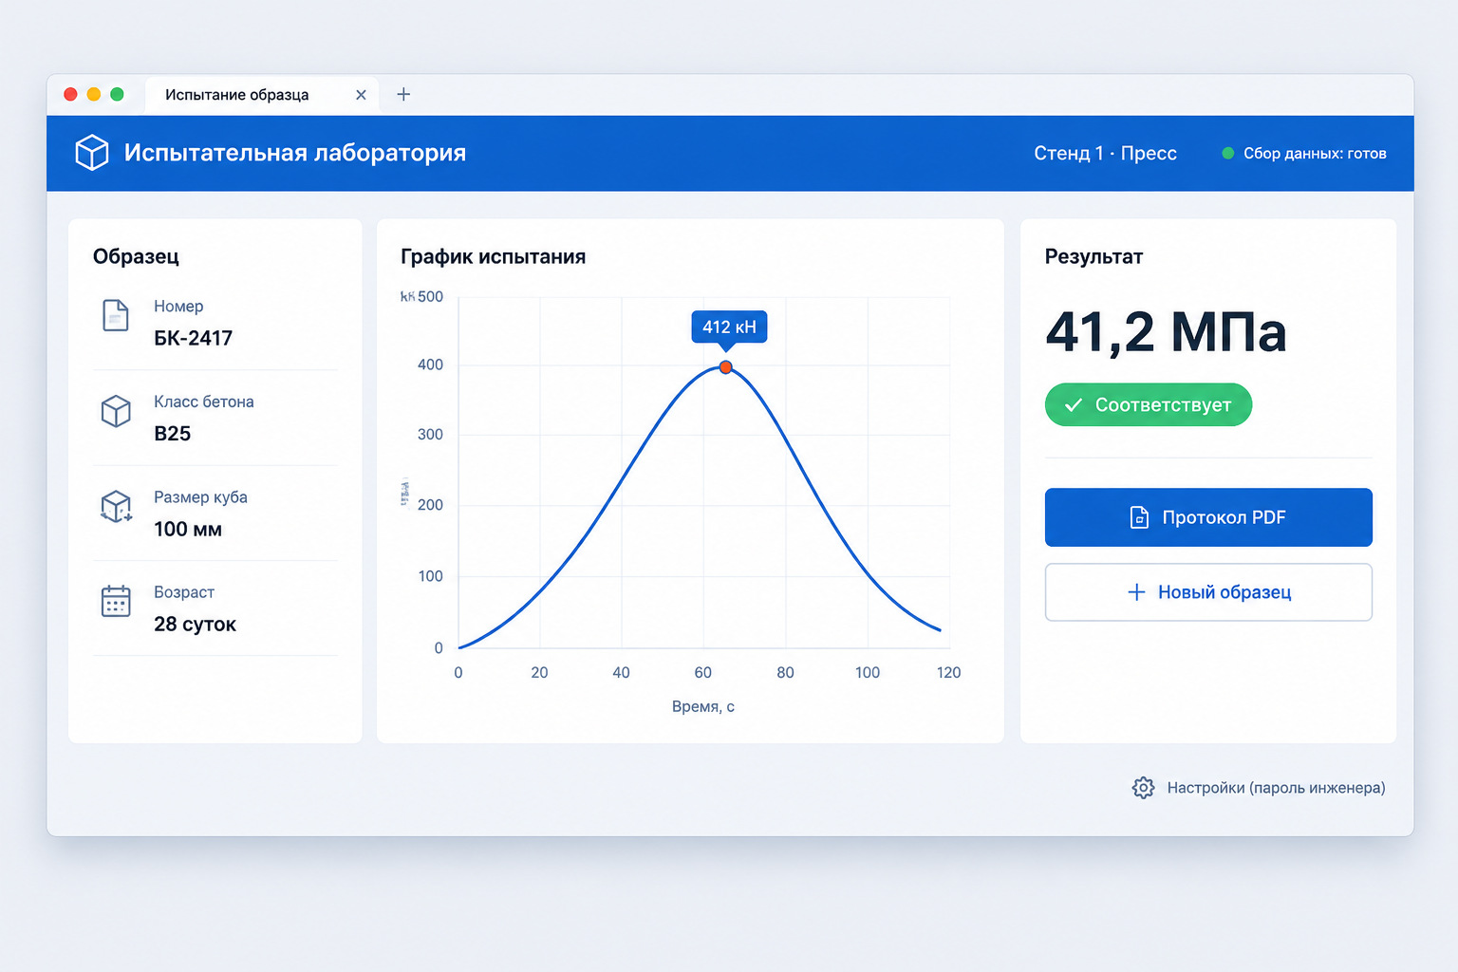Click the settings gear icon

[x=1143, y=788]
